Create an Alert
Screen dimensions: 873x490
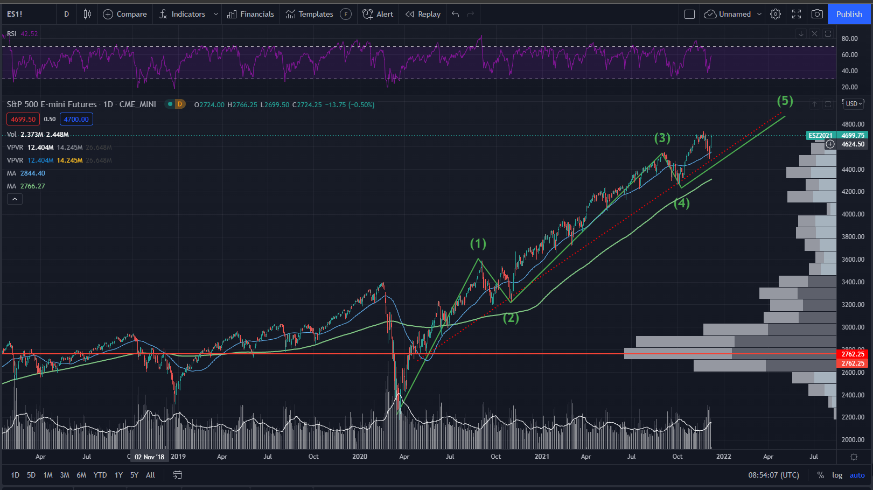378,14
